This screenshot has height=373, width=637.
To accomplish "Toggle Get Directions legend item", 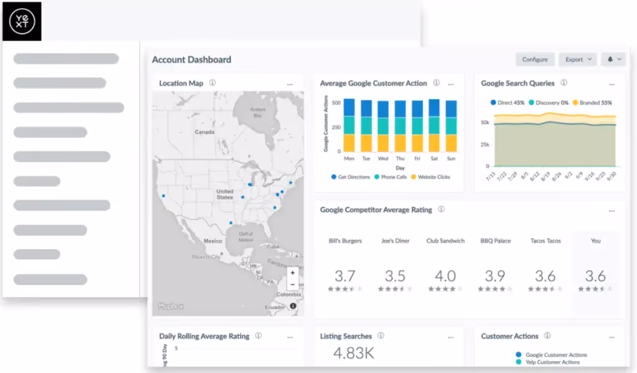I will click(x=351, y=177).
